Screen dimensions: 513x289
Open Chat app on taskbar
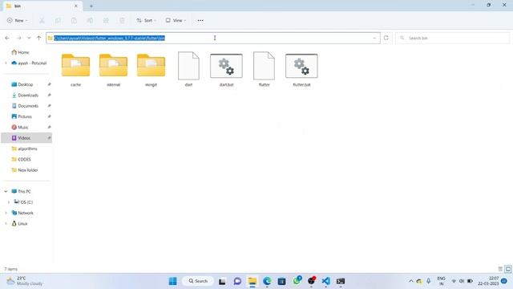tap(237, 281)
